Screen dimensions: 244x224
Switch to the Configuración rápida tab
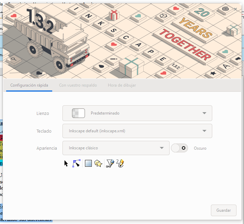tap(29, 85)
